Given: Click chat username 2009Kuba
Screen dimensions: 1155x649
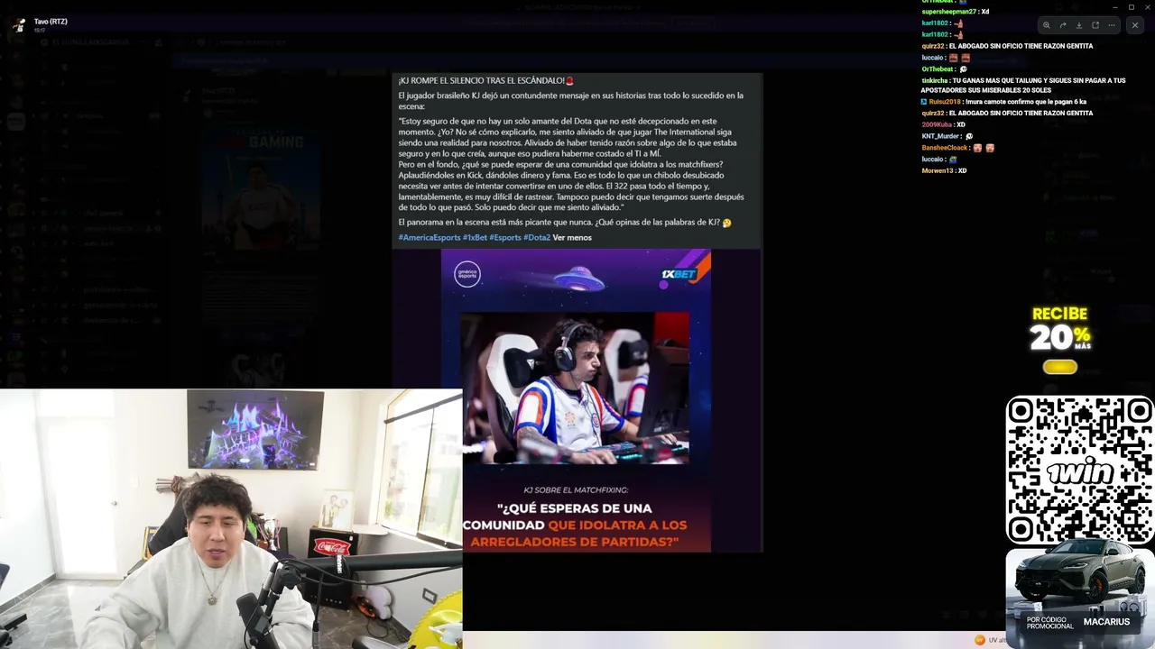Looking at the screenshot, I should coord(937,124).
